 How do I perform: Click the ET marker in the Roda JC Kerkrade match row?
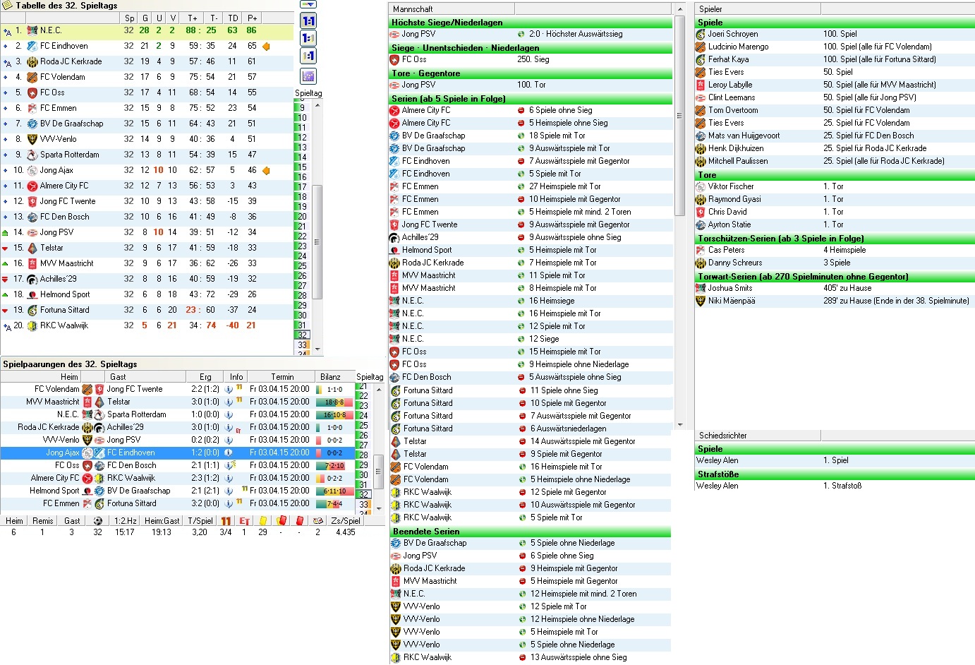[x=238, y=429]
